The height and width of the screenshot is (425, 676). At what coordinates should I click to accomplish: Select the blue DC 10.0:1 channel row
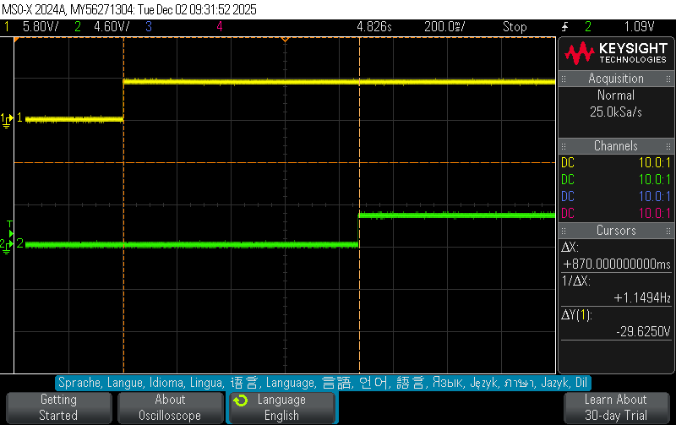click(x=616, y=196)
